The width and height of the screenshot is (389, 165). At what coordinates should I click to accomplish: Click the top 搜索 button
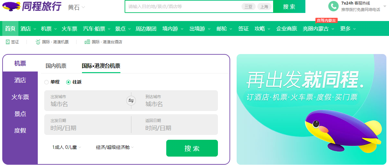coord(289,6)
